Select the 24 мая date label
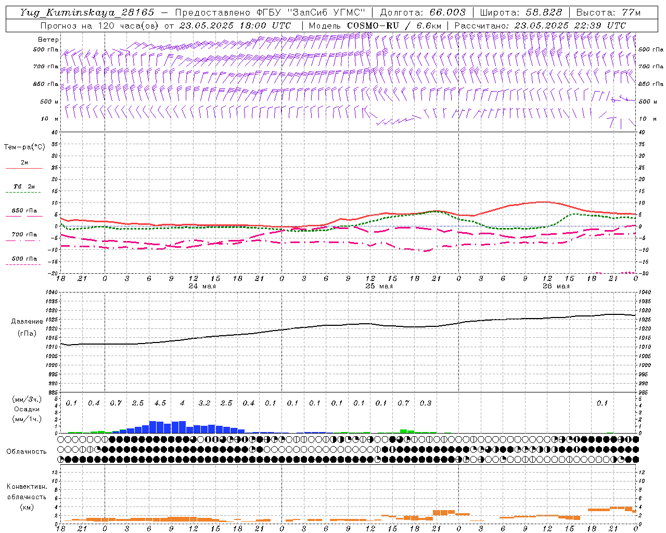This screenshot has height=533, width=666. click(202, 286)
